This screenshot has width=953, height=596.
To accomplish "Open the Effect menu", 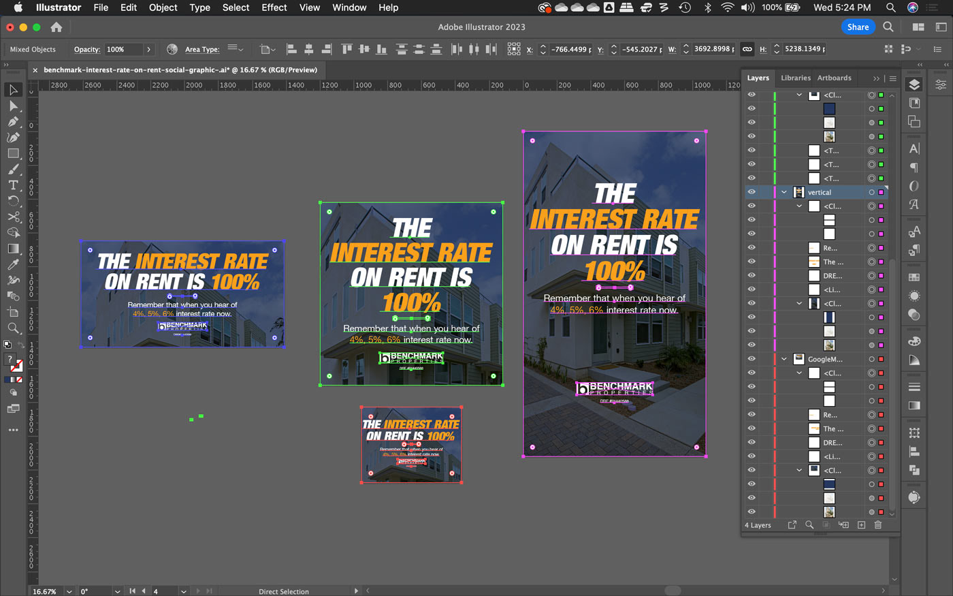I will (x=274, y=7).
